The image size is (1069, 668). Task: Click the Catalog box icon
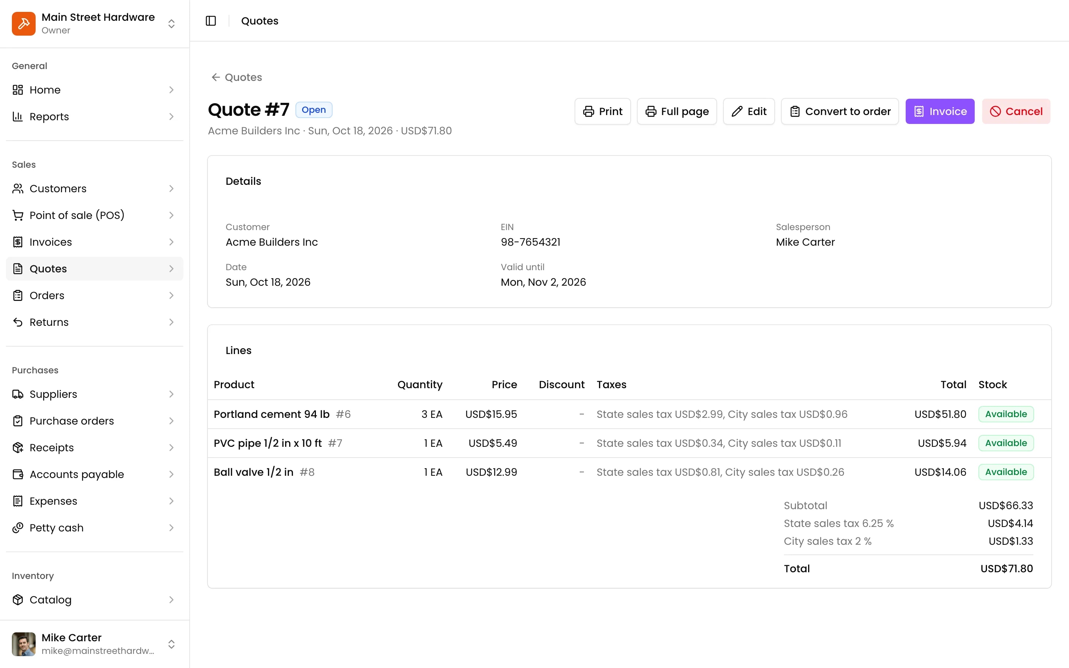click(x=18, y=600)
